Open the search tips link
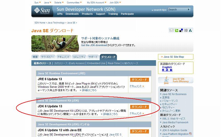Viewport: 221px width, 137px height. [159, 10]
